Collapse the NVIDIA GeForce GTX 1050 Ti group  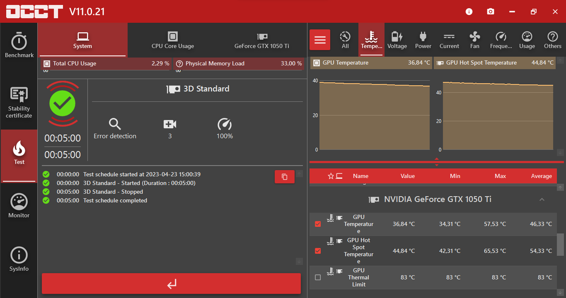[542, 199]
